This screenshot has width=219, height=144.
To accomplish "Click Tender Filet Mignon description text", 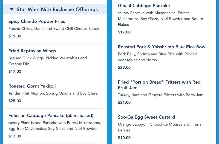I will pos(53,93).
